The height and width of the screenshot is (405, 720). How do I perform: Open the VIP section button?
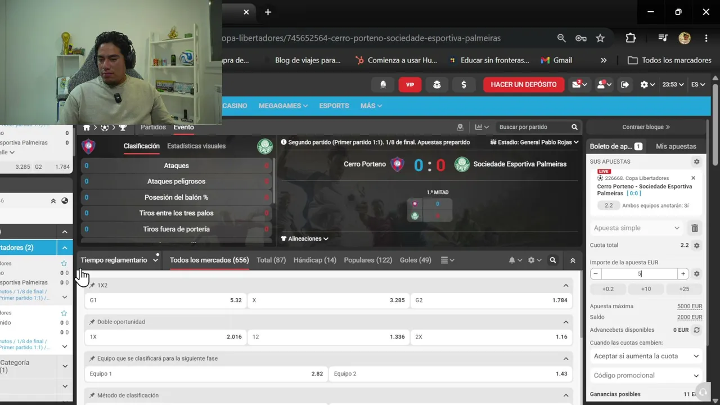[410, 84]
